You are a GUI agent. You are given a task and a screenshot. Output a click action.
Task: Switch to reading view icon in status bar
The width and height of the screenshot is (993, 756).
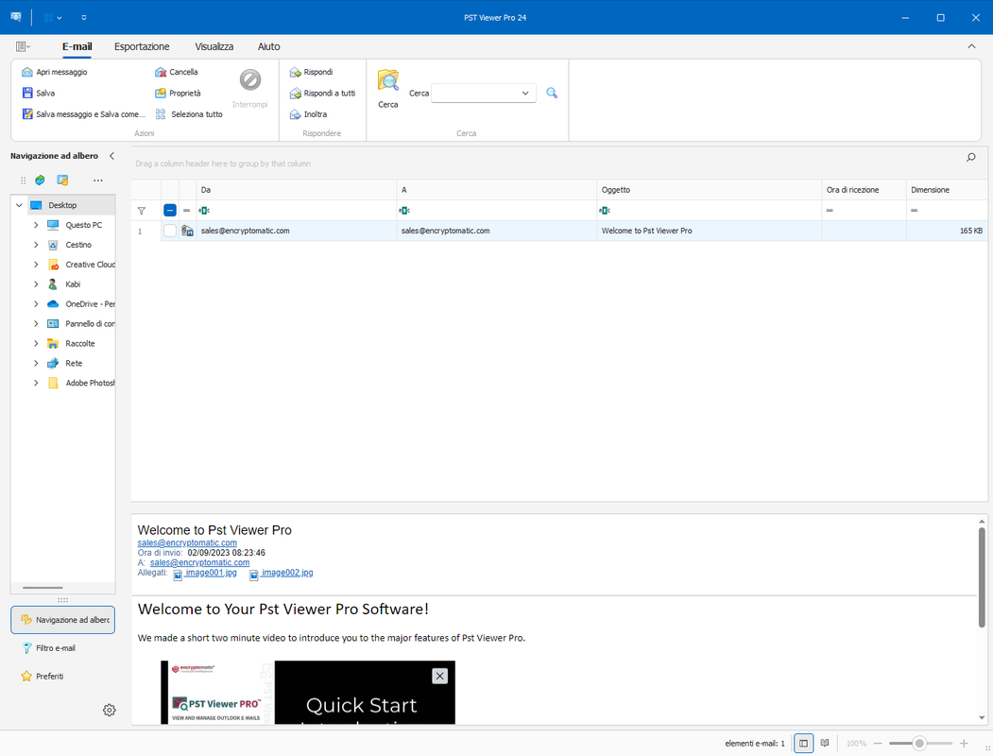tap(825, 744)
